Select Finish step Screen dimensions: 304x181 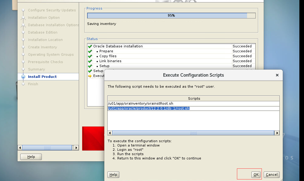pyautogui.click(x=33, y=84)
